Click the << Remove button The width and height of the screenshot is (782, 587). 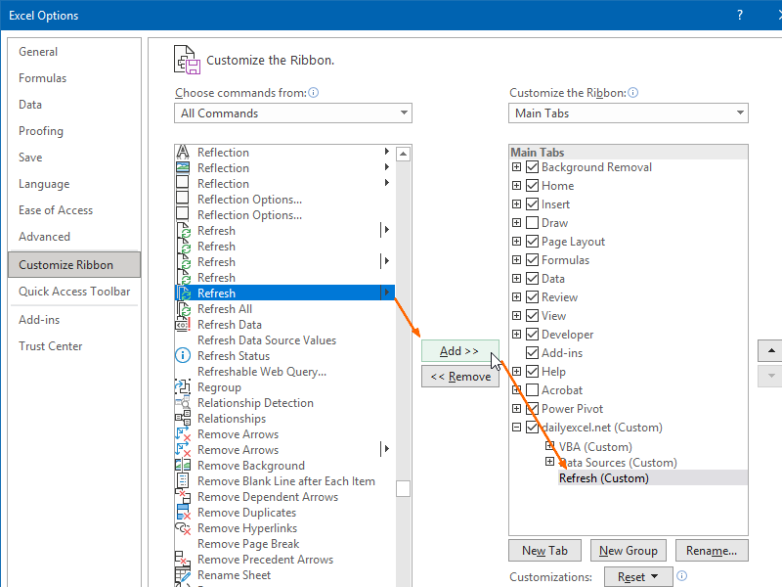tap(459, 377)
